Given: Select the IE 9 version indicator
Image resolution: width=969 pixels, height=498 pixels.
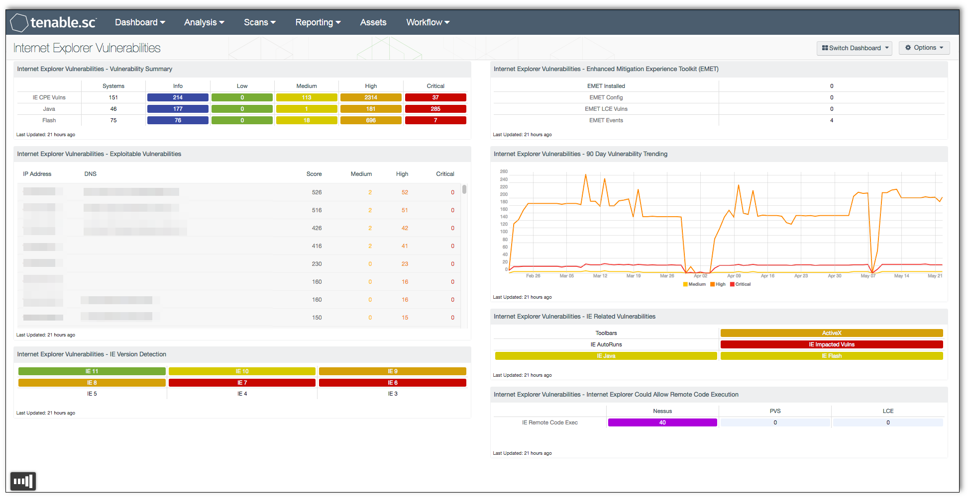Looking at the screenshot, I should (x=393, y=371).
